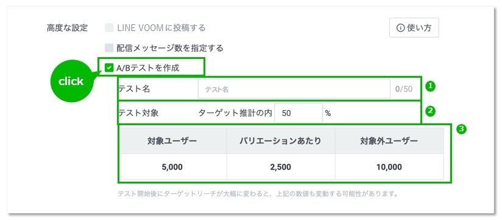Toggle the LINE VOOMに投稿する checkbox

pyautogui.click(x=109, y=28)
